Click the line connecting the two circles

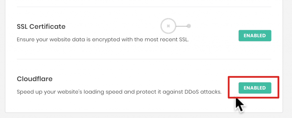point(181,26)
